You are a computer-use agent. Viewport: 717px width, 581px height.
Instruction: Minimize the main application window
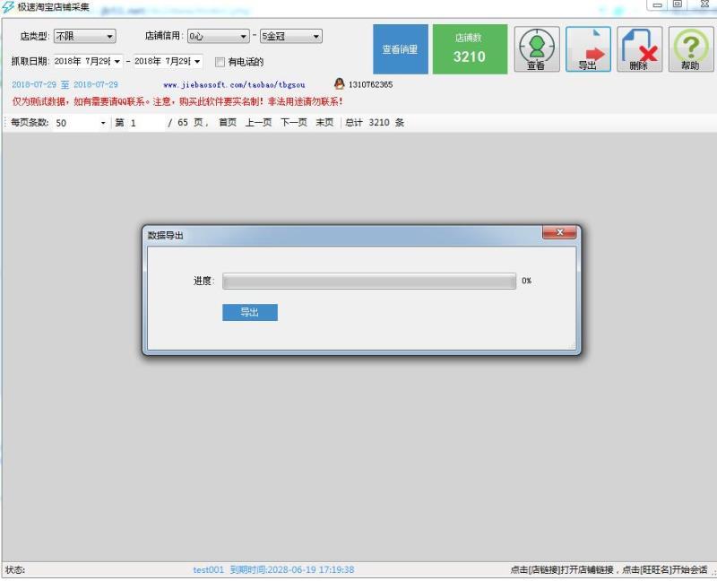pos(658,4)
